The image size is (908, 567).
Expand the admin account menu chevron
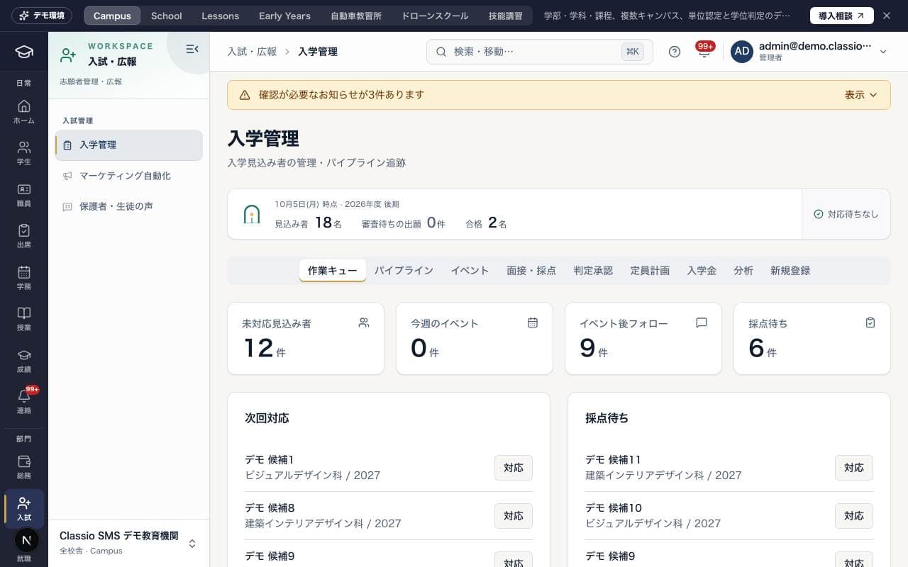click(883, 52)
